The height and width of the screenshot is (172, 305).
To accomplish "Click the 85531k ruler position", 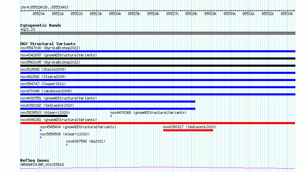I will coord(248,14).
